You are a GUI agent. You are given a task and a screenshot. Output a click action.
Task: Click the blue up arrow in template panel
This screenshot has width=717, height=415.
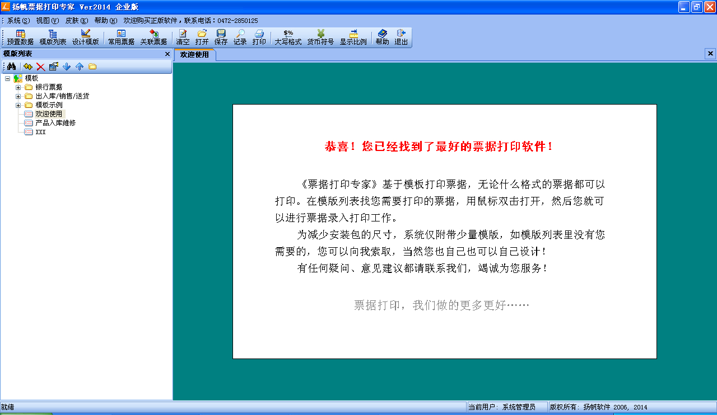(x=80, y=67)
